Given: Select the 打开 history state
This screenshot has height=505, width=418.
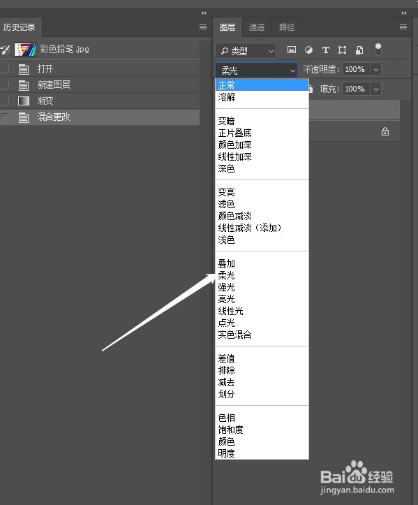Looking at the screenshot, I should pos(100,68).
